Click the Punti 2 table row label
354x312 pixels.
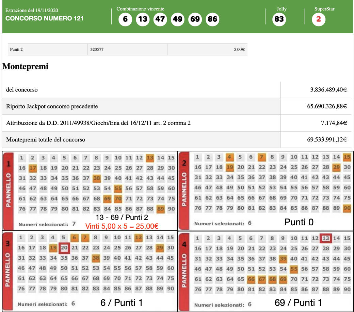point(16,49)
